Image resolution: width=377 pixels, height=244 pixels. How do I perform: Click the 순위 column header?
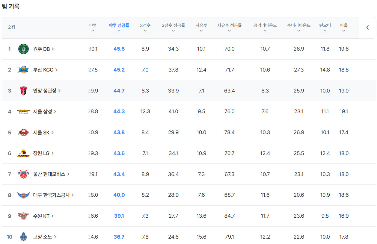pyautogui.click(x=11, y=27)
